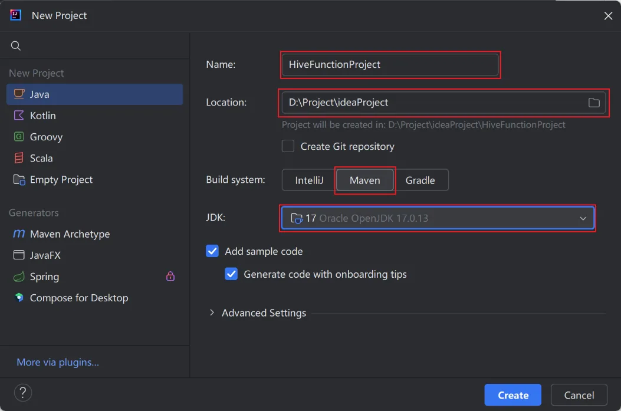
Task: Select Gradle build system
Action: [x=420, y=180]
